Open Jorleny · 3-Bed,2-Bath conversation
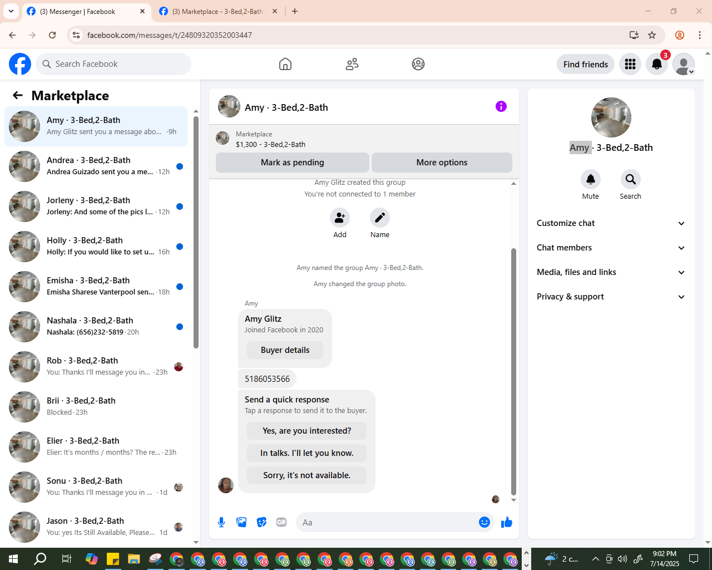This screenshot has height=570, width=712. point(96,207)
